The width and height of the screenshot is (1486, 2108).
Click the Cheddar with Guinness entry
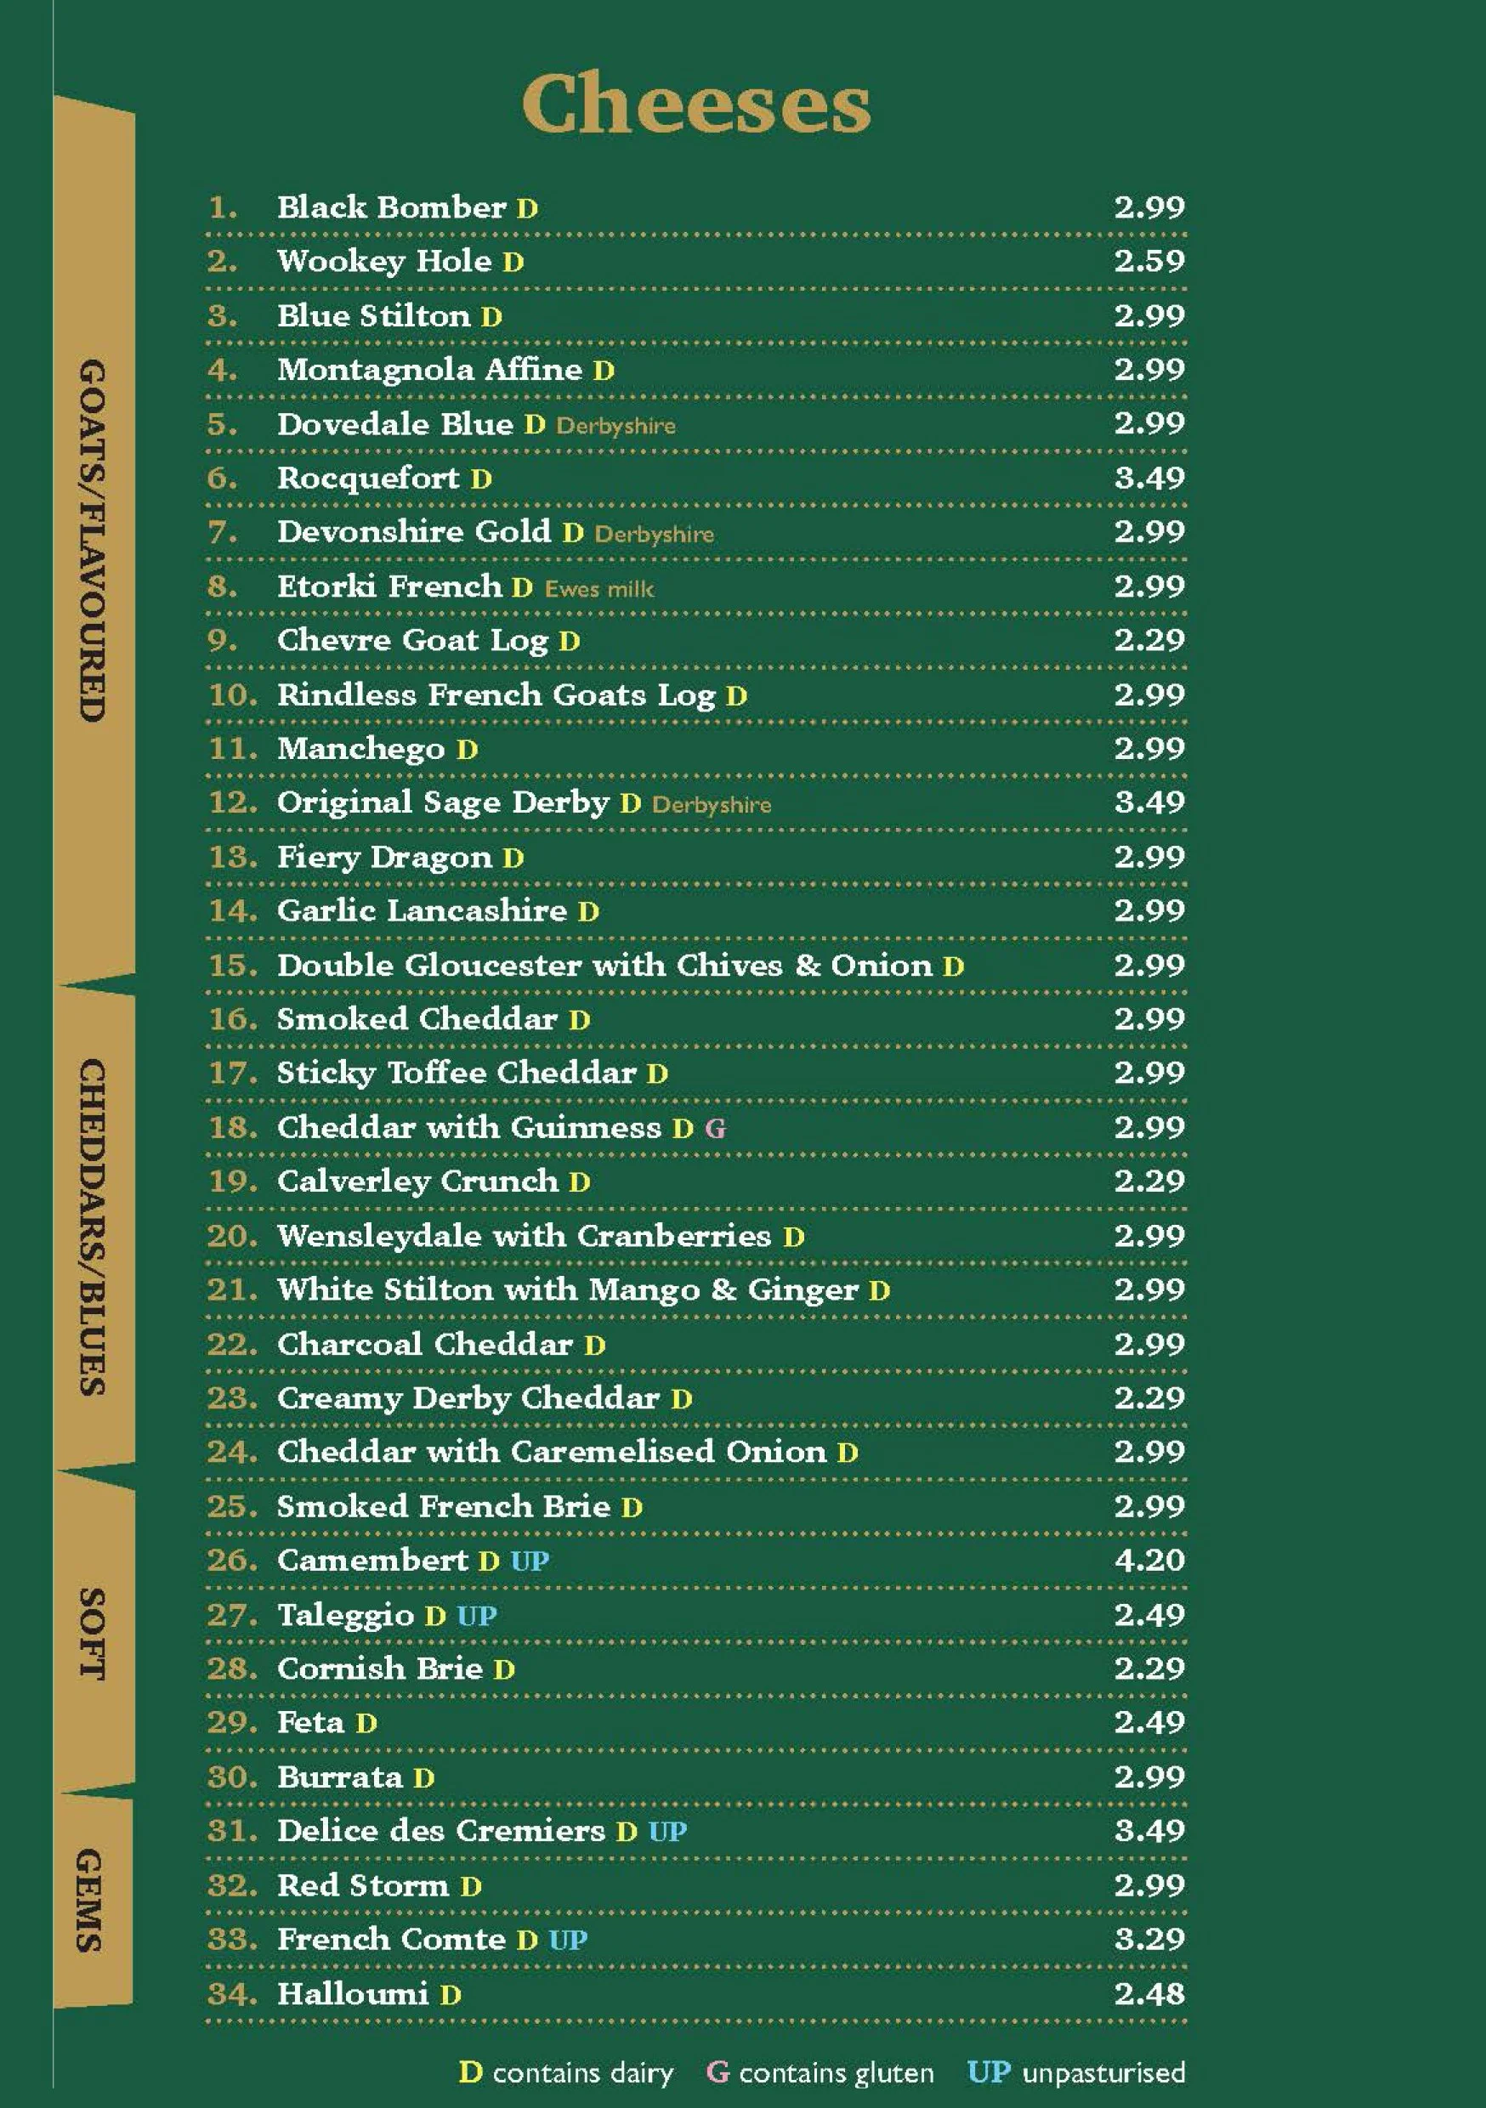(695, 1128)
